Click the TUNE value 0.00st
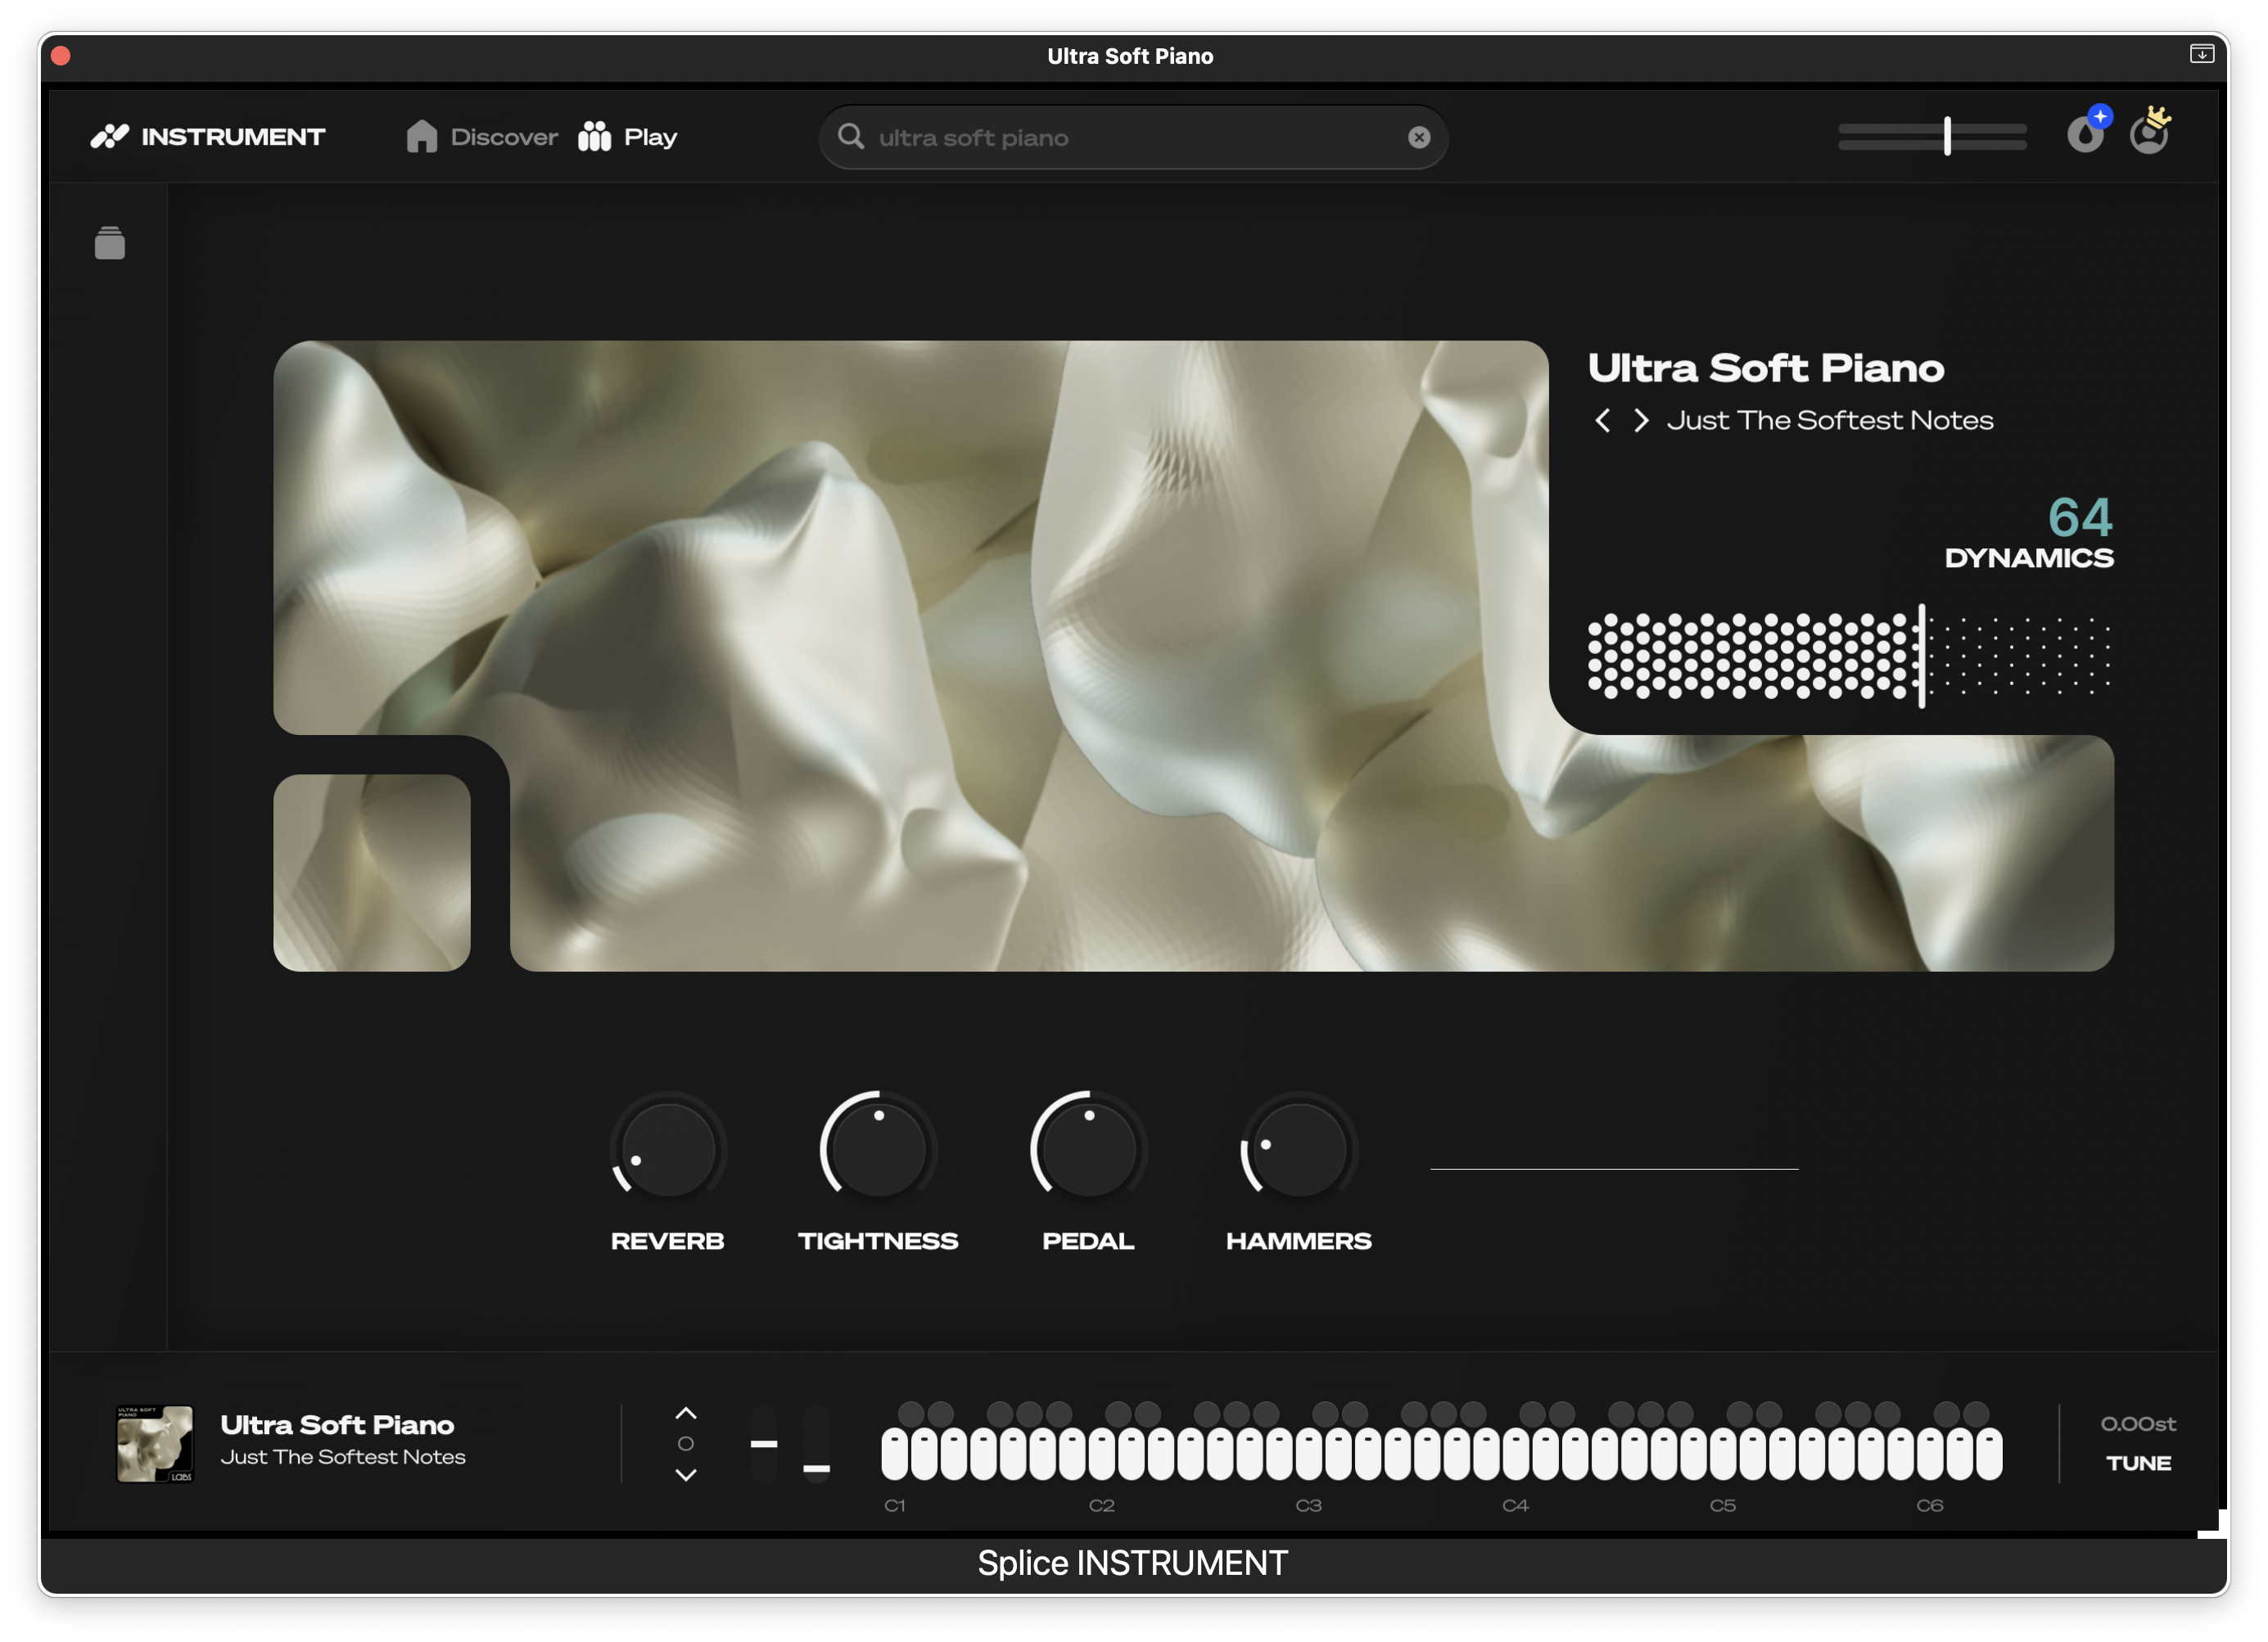 click(2137, 1424)
